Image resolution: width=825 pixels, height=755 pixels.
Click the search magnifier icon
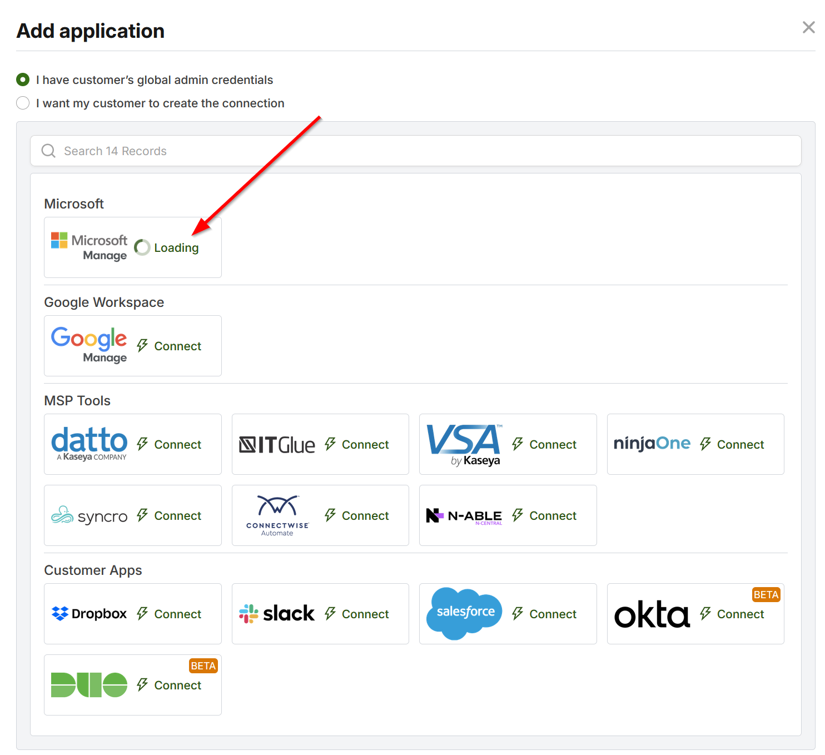click(48, 151)
